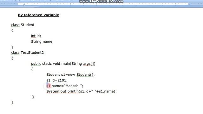The image size is (203, 114).
Task: Click the left indent marker on the ruler
Action: pyautogui.click(x=24, y=5)
